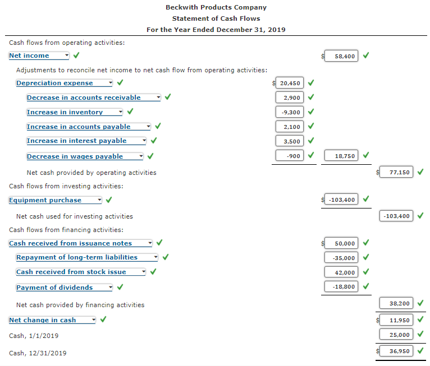Click checkmark next to Repayment of long-term liabilities
430x366 pixels.
coord(166,257)
